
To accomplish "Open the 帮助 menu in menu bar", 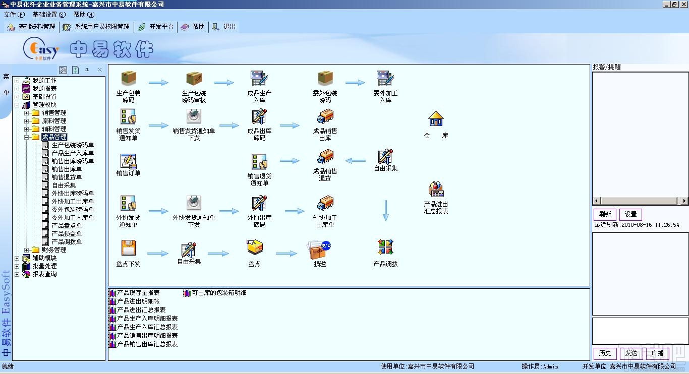I will click(x=83, y=15).
